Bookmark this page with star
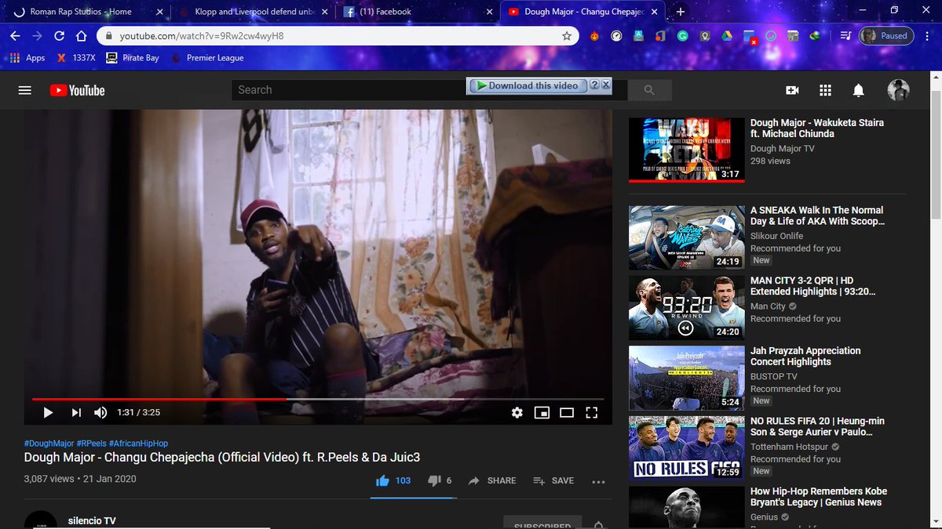Viewport: 942px width, 529px height. pyautogui.click(x=567, y=36)
